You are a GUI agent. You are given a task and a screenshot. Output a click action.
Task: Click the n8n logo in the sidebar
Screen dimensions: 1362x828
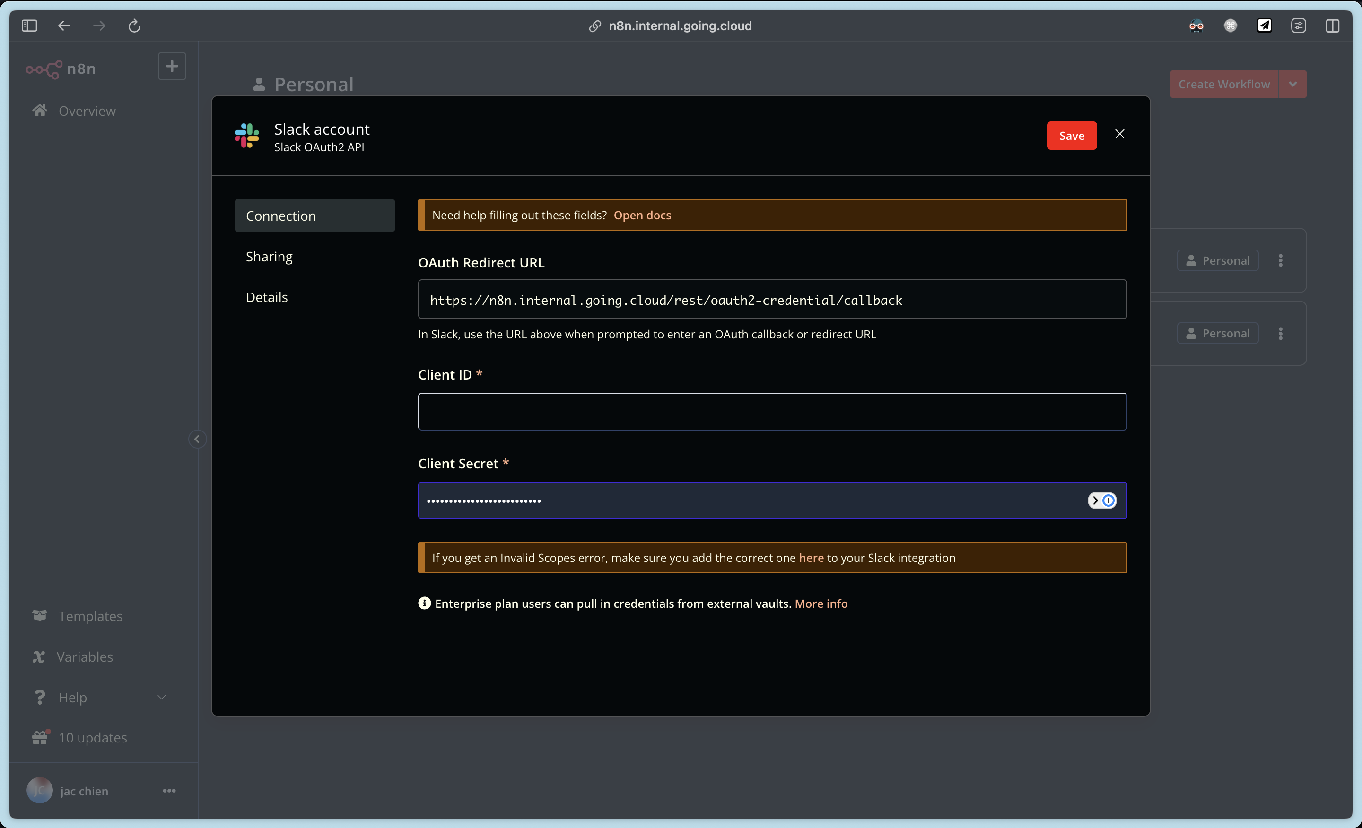coord(61,69)
